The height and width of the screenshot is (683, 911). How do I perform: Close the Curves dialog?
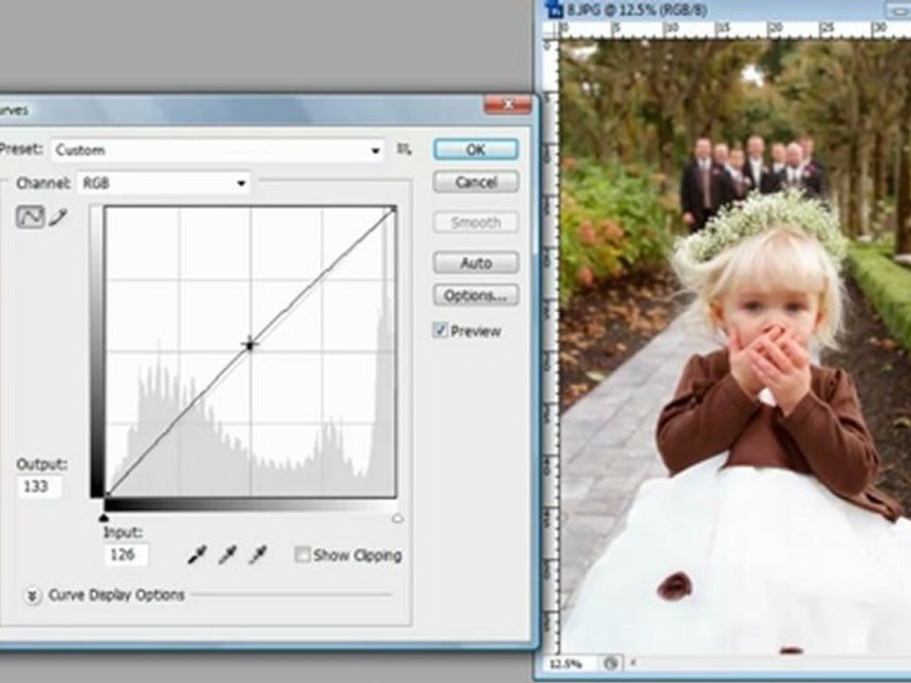point(507,104)
